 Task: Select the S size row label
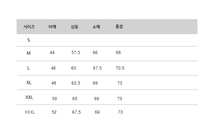(29, 40)
